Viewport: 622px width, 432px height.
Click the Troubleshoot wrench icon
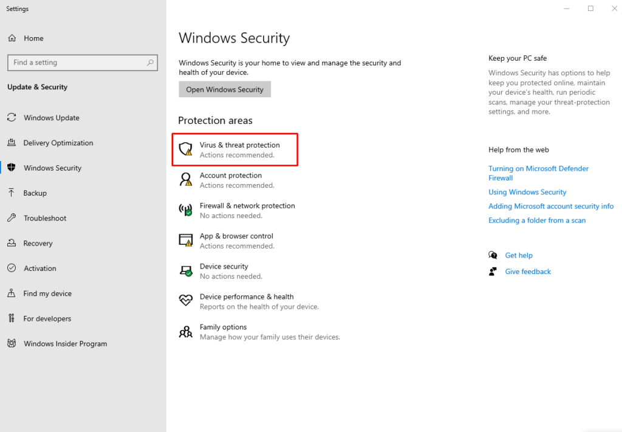point(12,218)
